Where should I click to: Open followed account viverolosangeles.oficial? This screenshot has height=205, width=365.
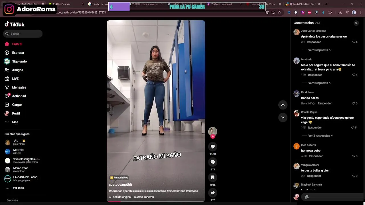tap(22, 161)
